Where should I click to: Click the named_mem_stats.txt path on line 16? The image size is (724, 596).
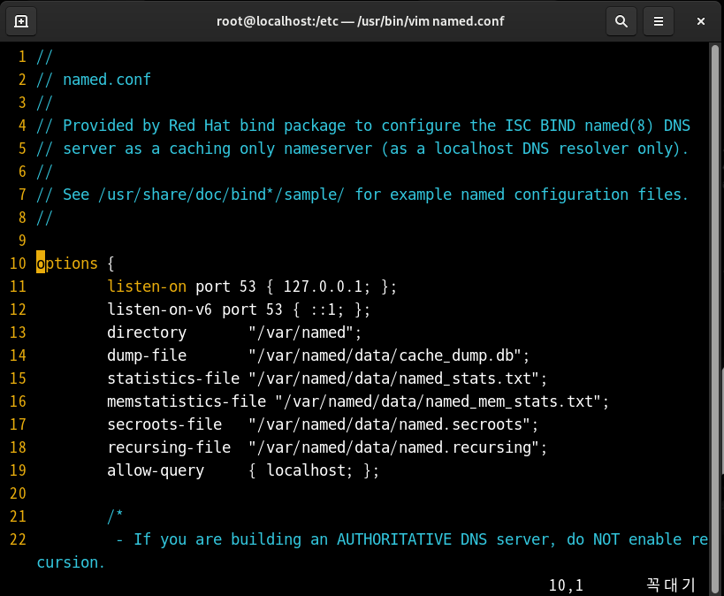(442, 401)
